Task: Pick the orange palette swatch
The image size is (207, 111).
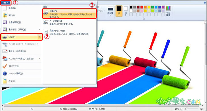Action: (145, 7)
